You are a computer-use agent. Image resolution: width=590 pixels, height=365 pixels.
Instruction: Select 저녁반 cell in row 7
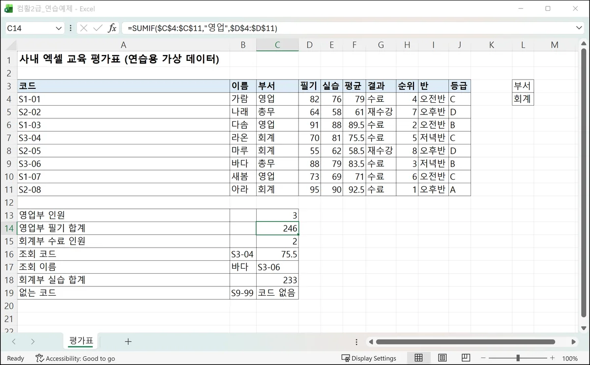coord(433,138)
